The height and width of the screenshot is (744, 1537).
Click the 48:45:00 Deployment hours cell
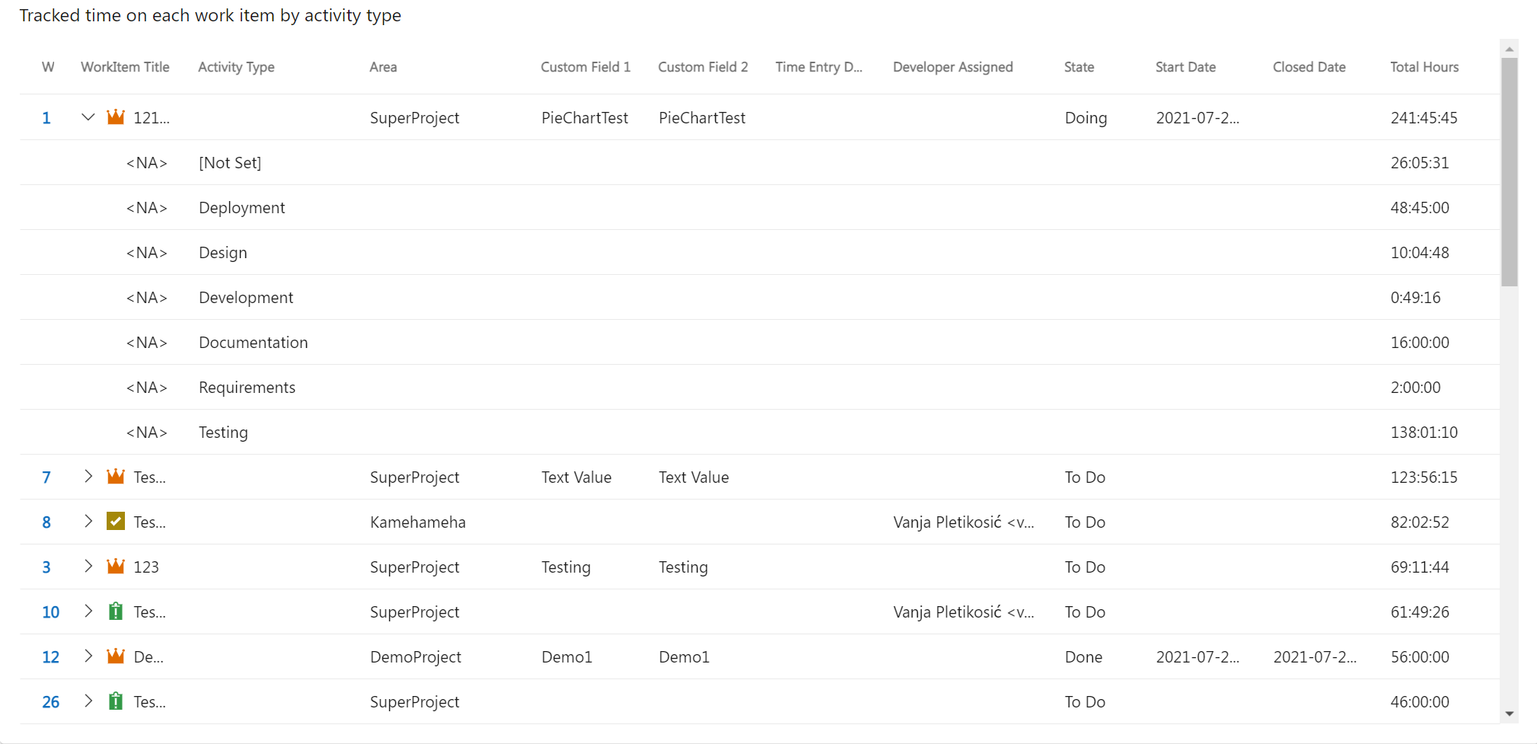(1420, 208)
